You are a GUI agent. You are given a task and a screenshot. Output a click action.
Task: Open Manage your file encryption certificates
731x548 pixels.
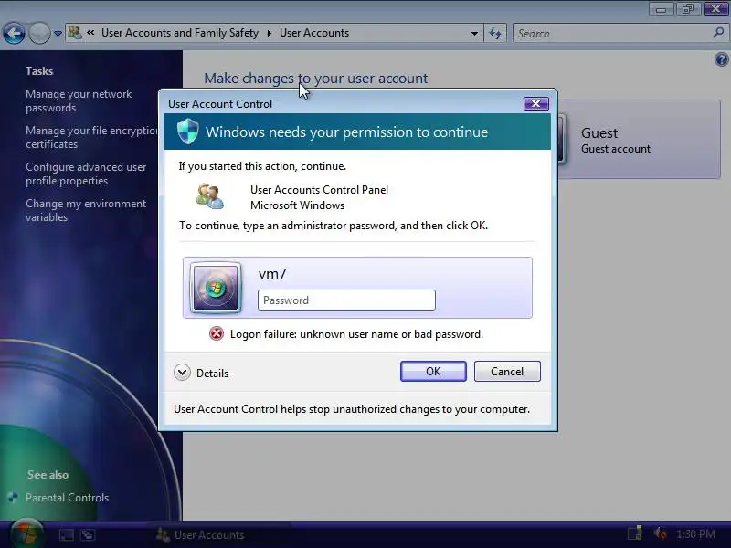pos(91,138)
